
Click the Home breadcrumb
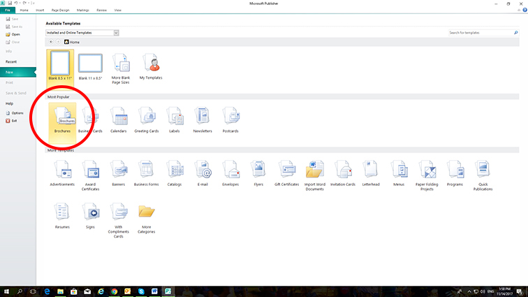(72, 42)
